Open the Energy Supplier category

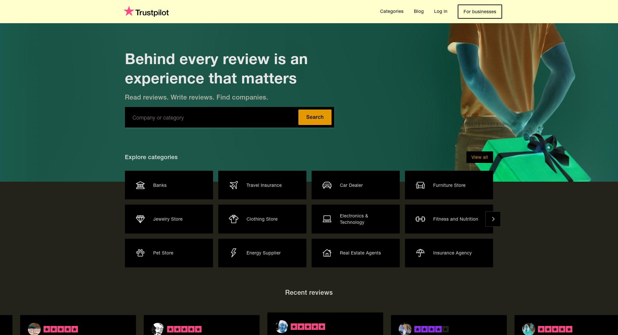(262, 253)
